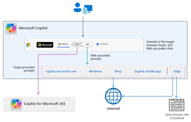Click the Internet globe icon

pyautogui.click(x=113, y=96)
